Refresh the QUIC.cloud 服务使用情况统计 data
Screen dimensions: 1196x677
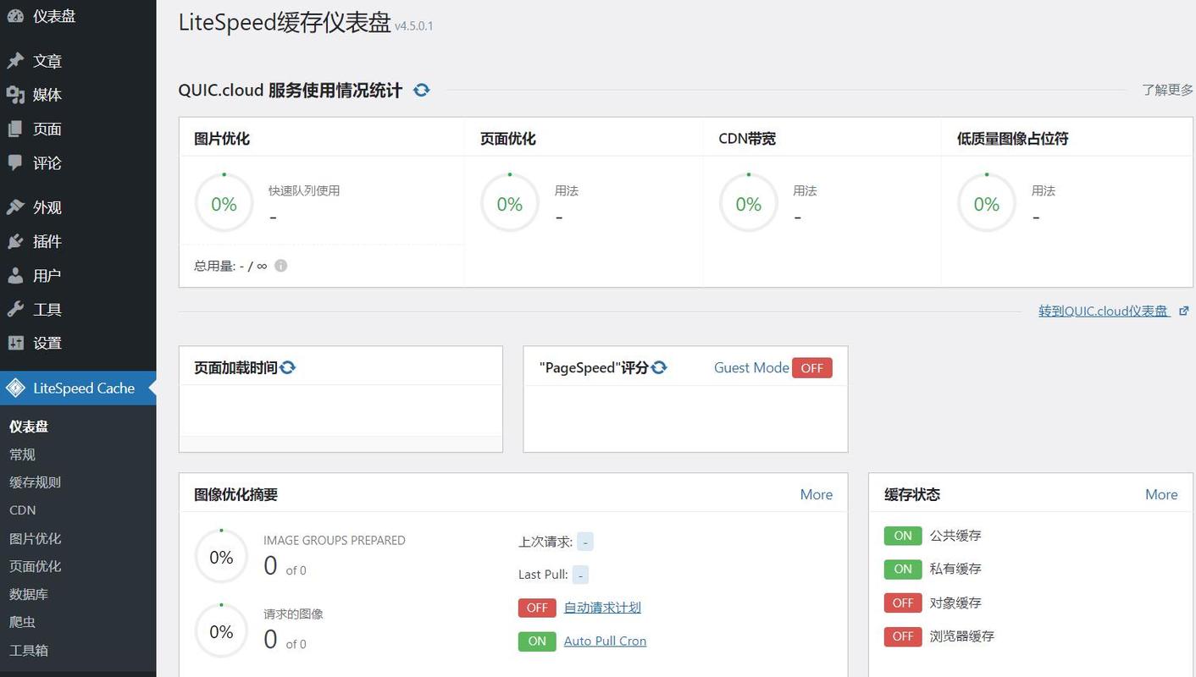click(421, 90)
